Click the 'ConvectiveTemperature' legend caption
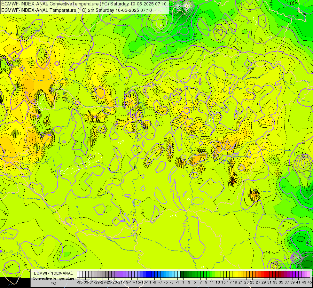Viewport: 313px width, 288px height. click(53, 278)
